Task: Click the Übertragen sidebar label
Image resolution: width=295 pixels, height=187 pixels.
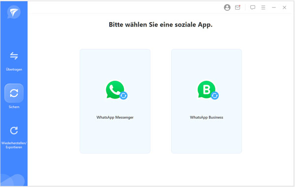Action: (14, 69)
